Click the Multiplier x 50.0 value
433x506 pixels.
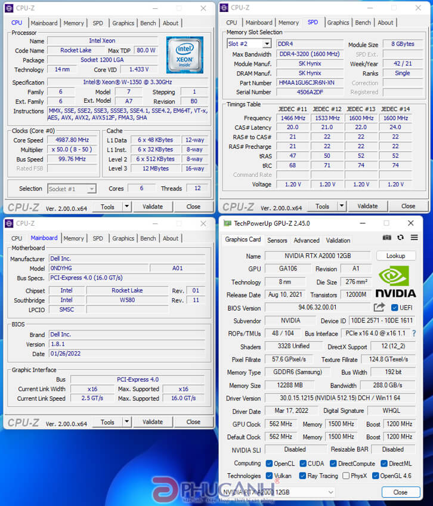point(72,149)
